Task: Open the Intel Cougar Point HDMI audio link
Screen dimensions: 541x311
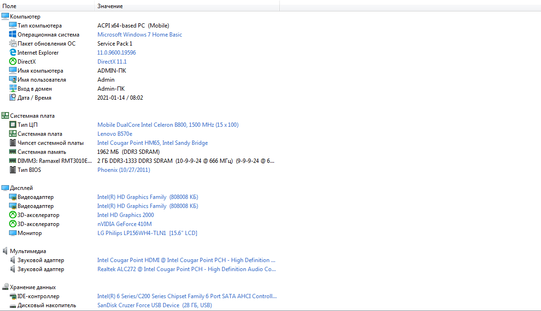Action: pyautogui.click(x=186, y=260)
